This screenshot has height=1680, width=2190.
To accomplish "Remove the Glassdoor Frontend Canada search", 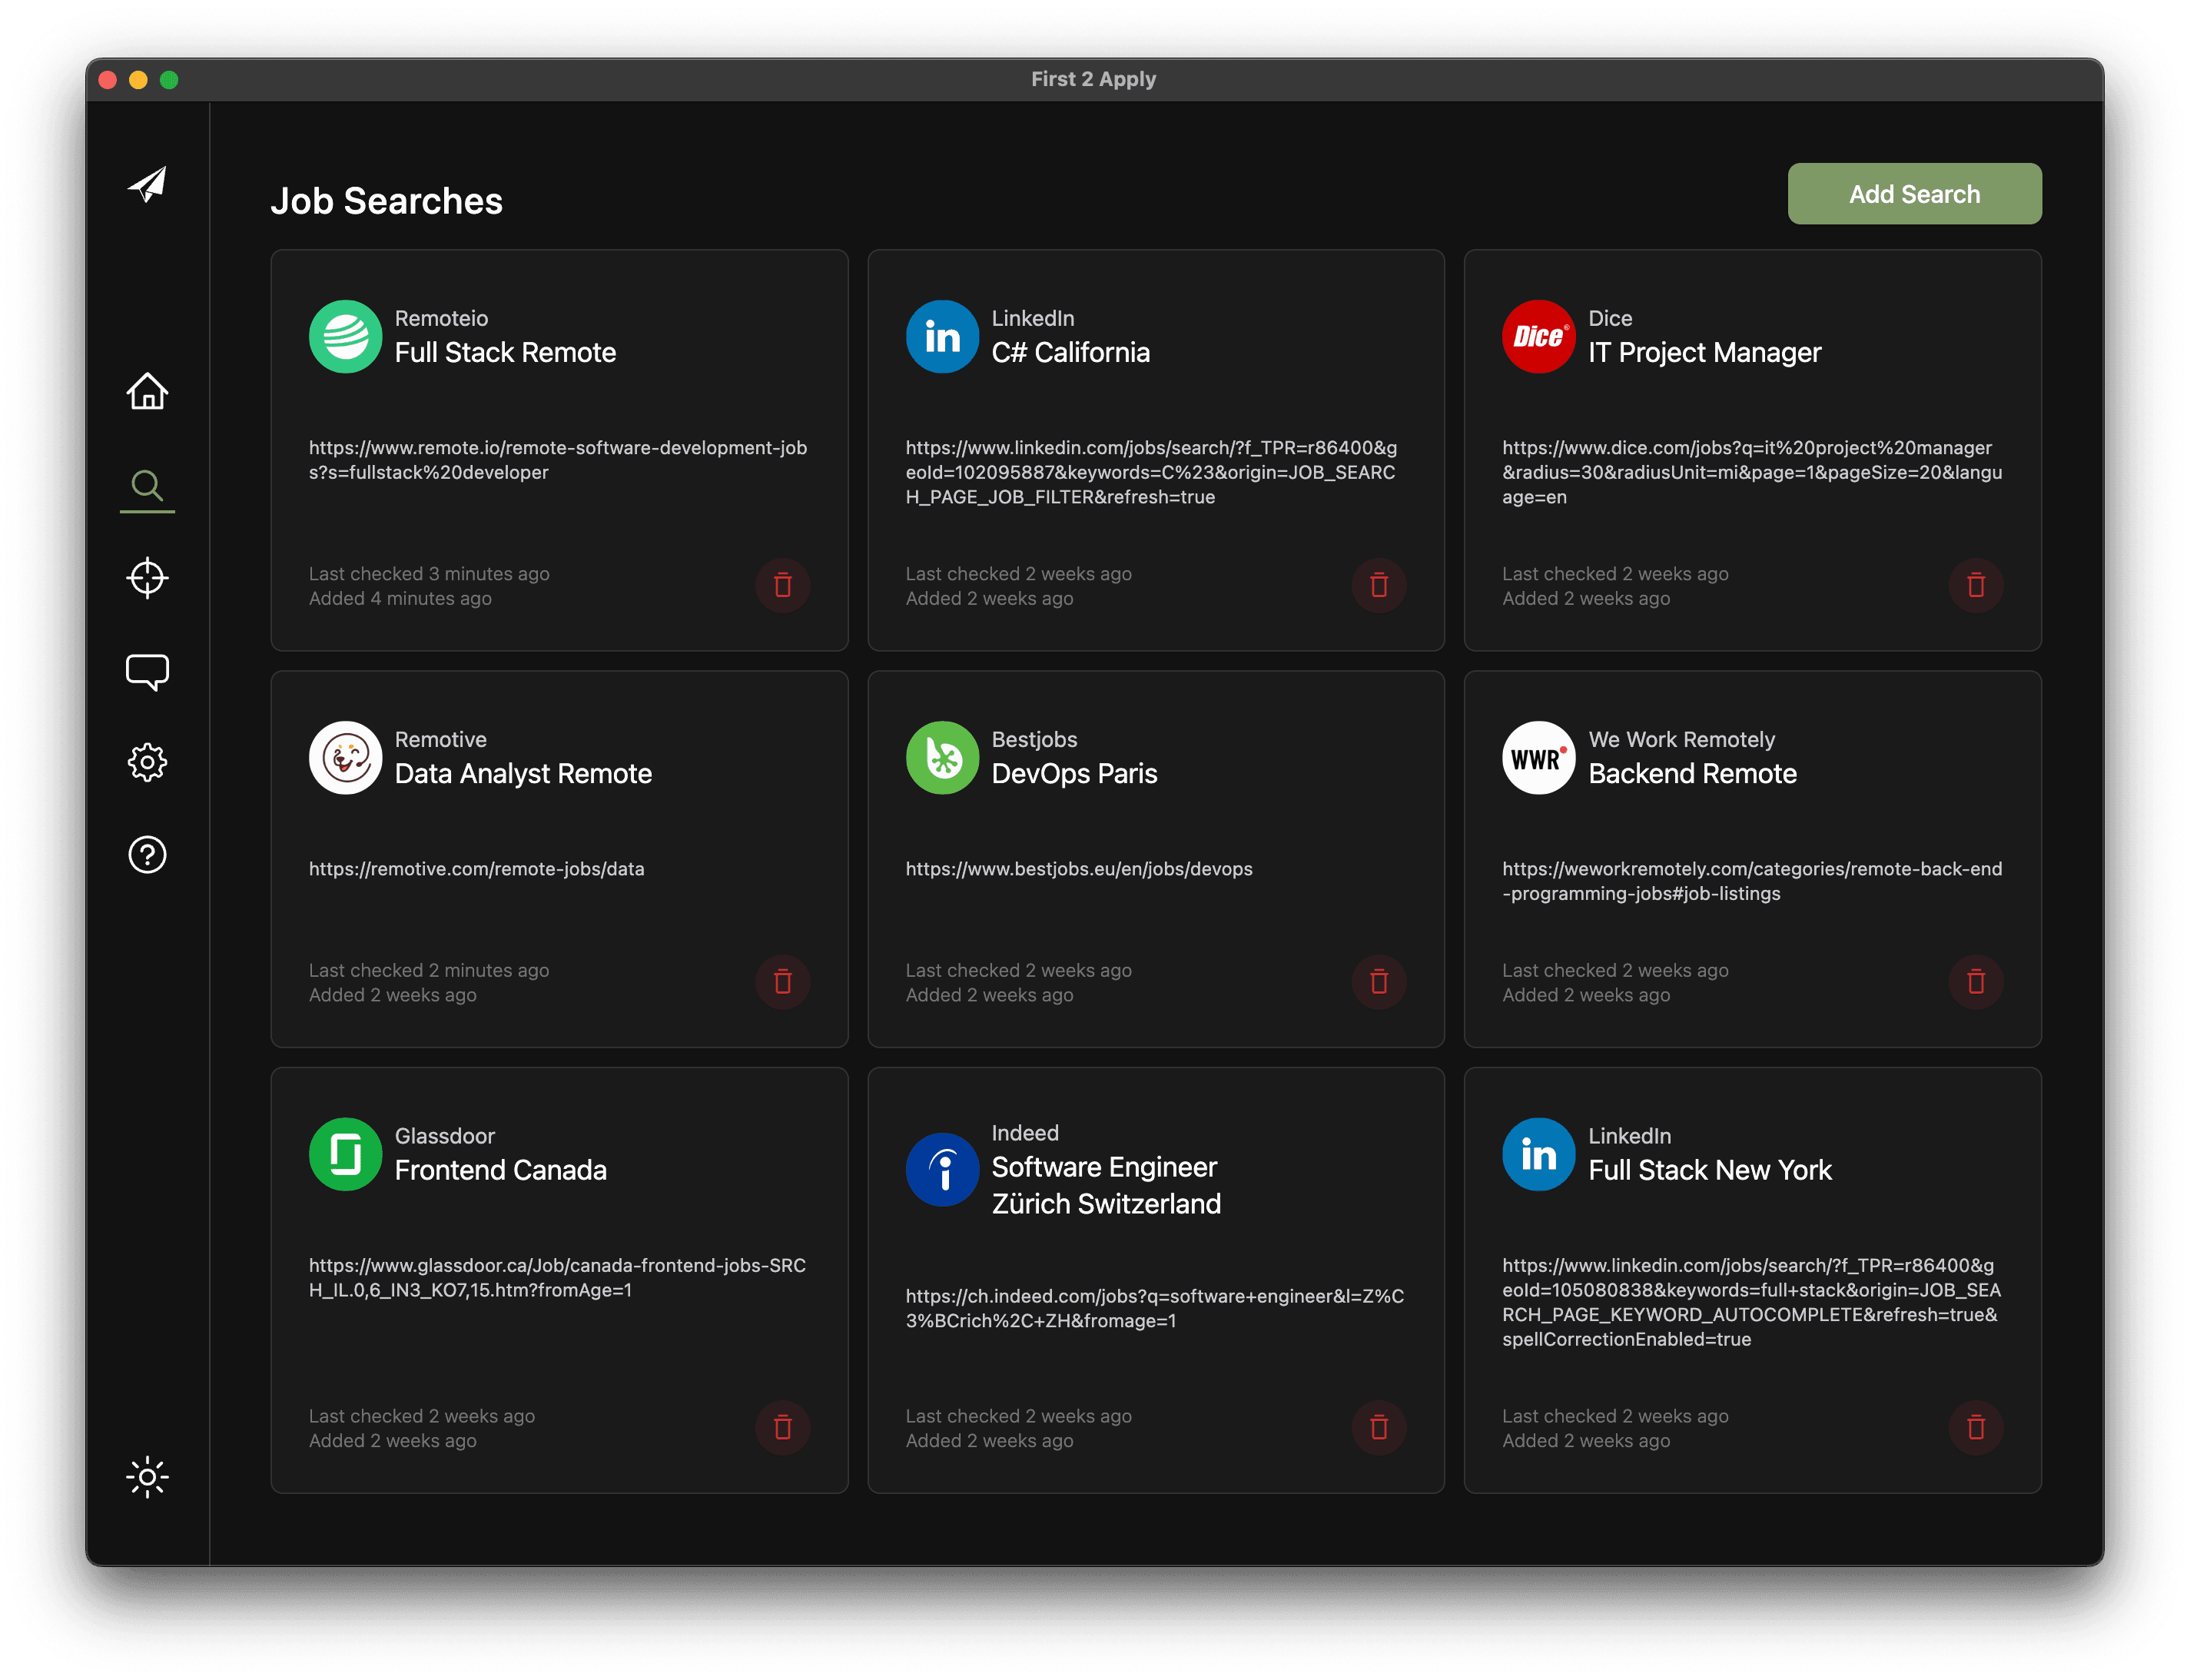I will [x=782, y=1428].
